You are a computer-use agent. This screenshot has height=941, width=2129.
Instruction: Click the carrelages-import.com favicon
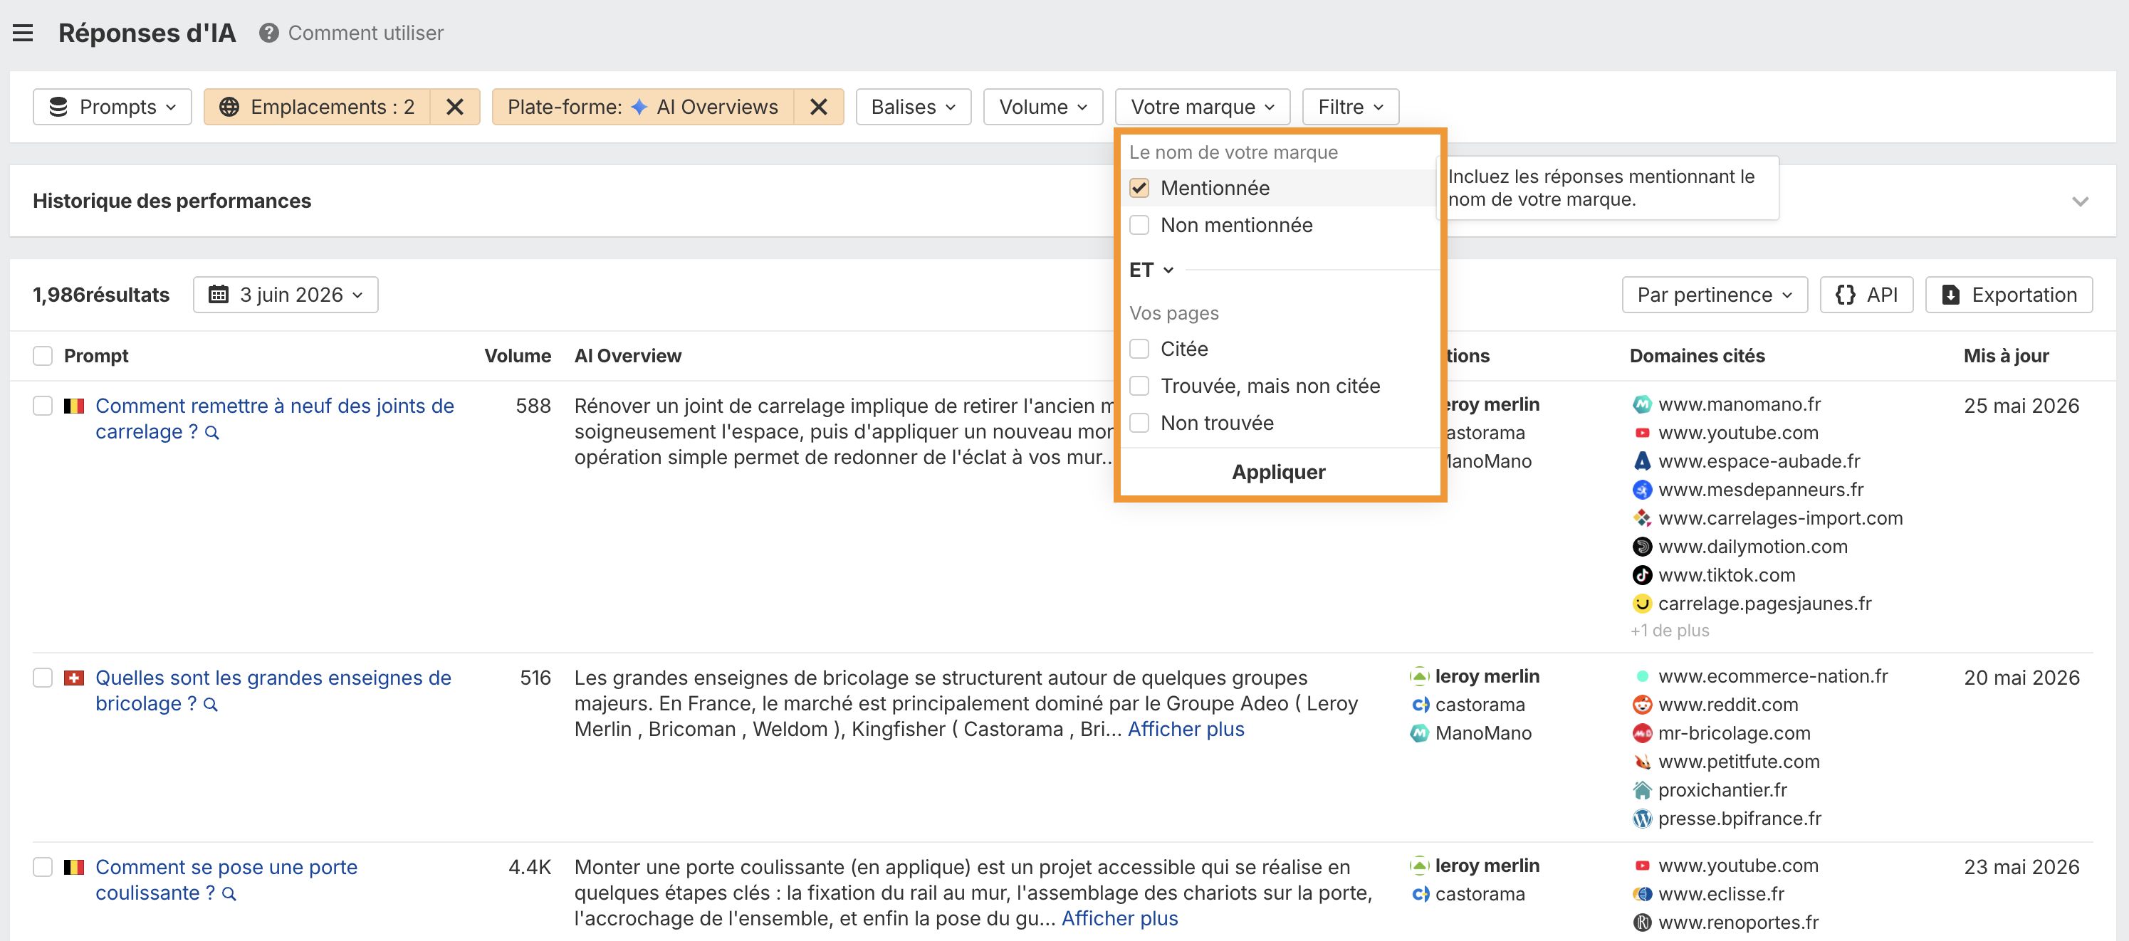[x=1642, y=518]
